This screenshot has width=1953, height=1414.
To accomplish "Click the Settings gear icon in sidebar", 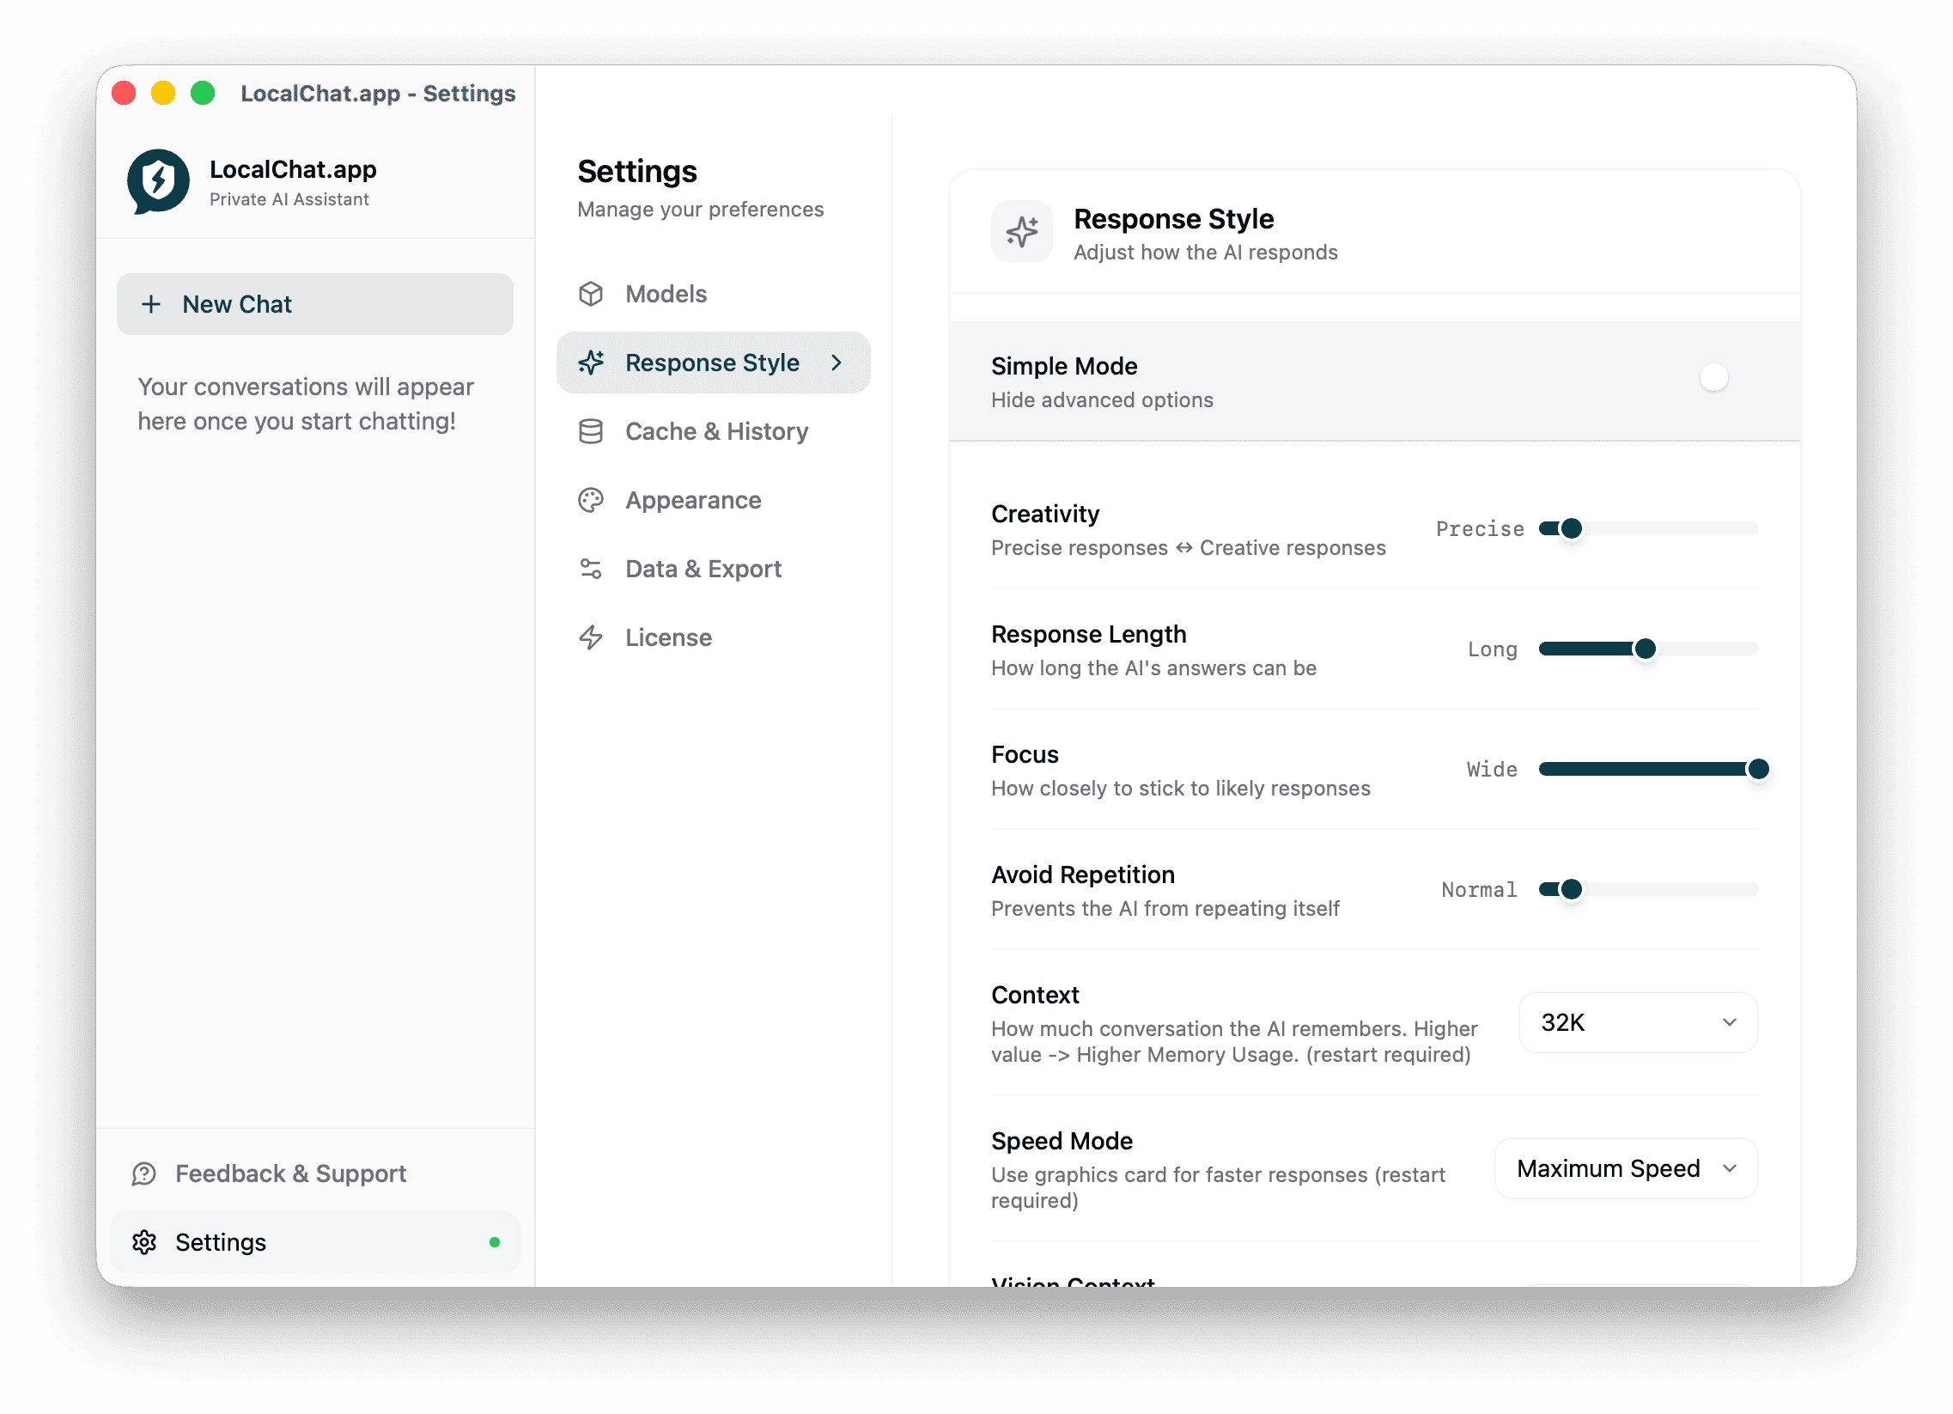I will tap(143, 1243).
